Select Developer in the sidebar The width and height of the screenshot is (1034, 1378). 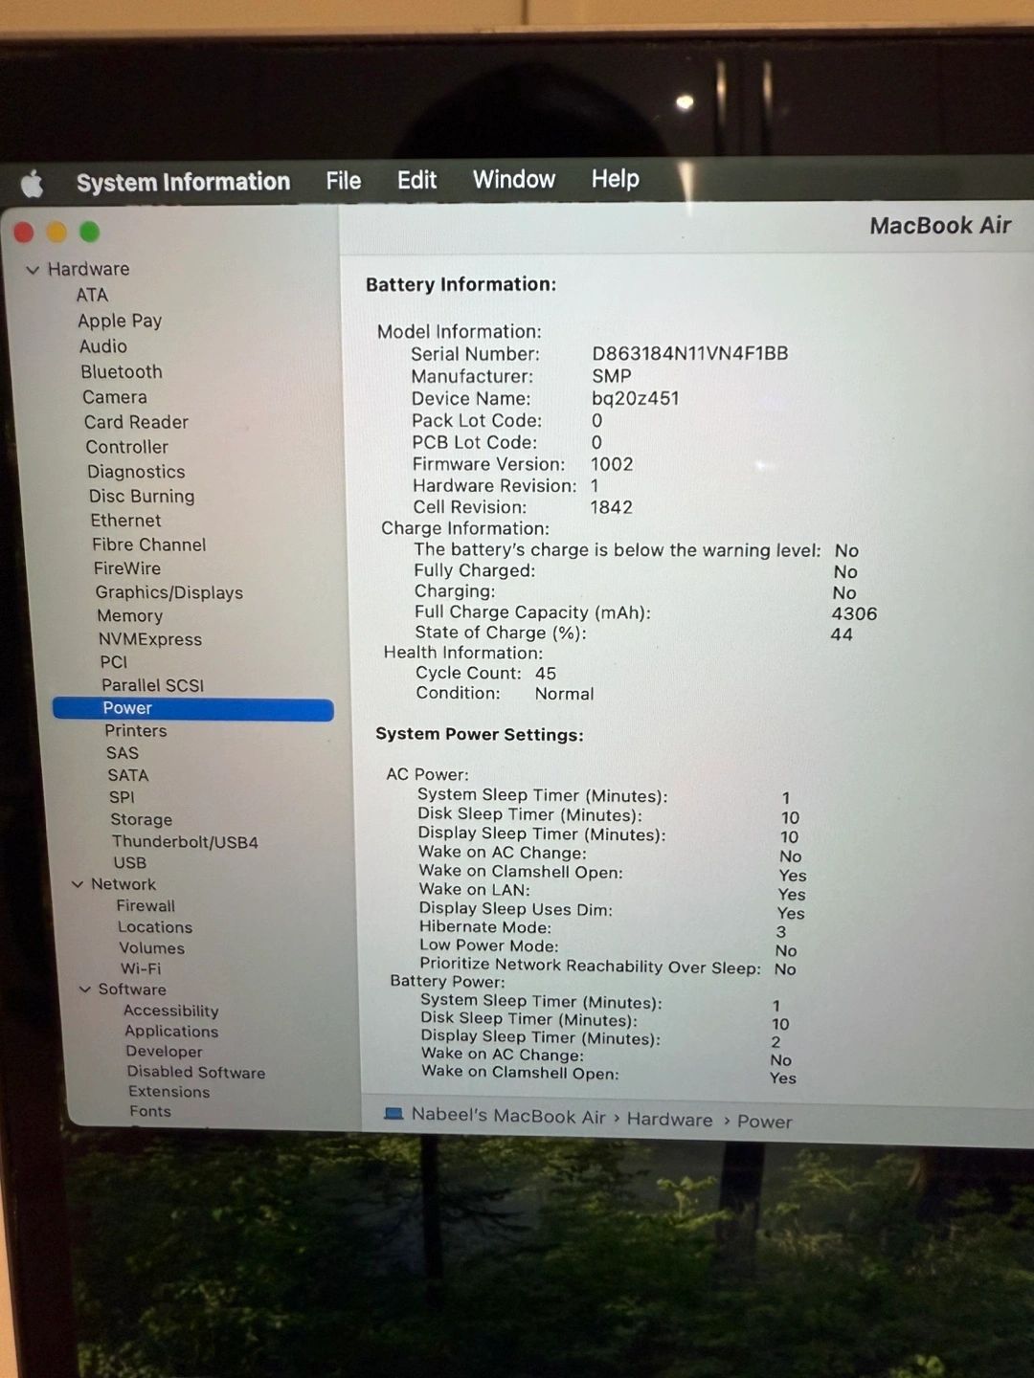tap(164, 1051)
